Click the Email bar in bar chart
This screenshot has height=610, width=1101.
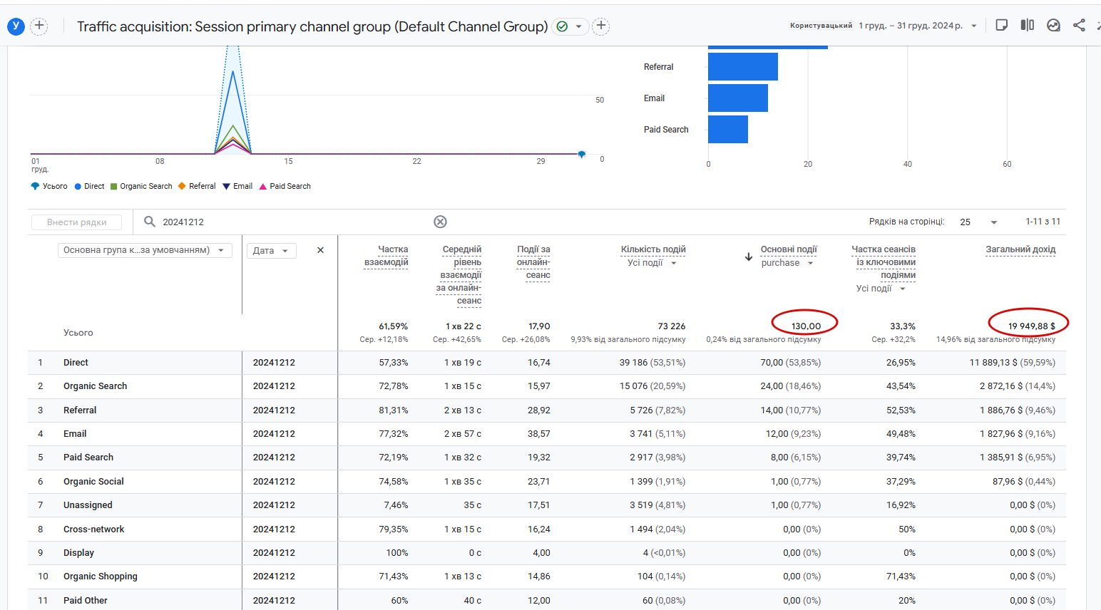[x=737, y=98]
